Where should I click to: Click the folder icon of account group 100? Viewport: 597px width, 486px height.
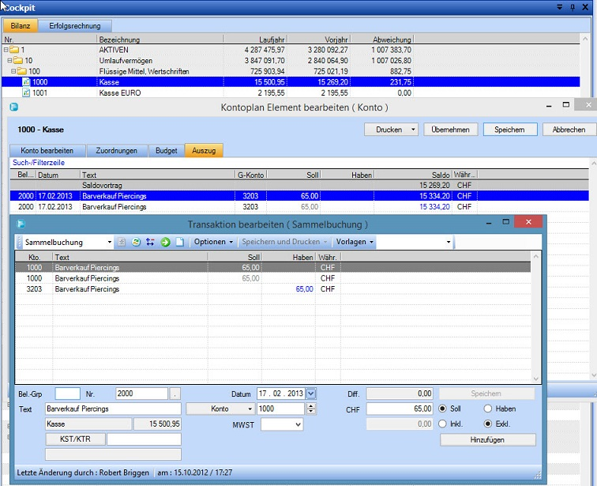tap(22, 71)
